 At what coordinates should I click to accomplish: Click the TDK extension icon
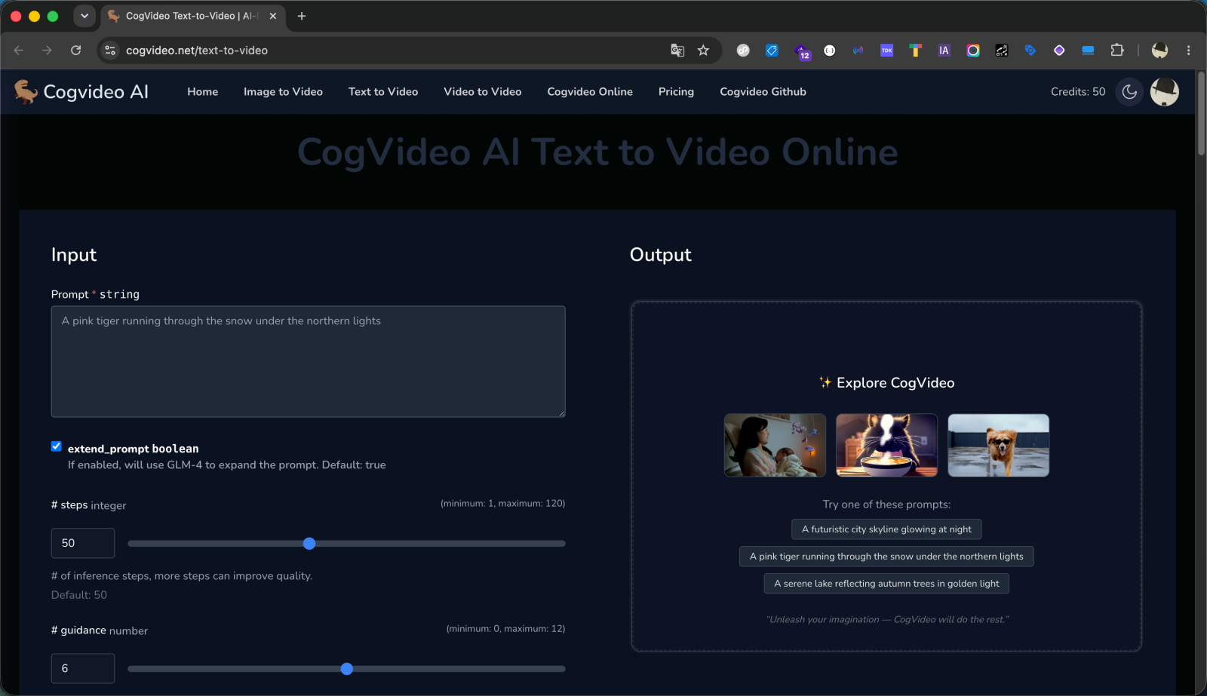[886, 51]
